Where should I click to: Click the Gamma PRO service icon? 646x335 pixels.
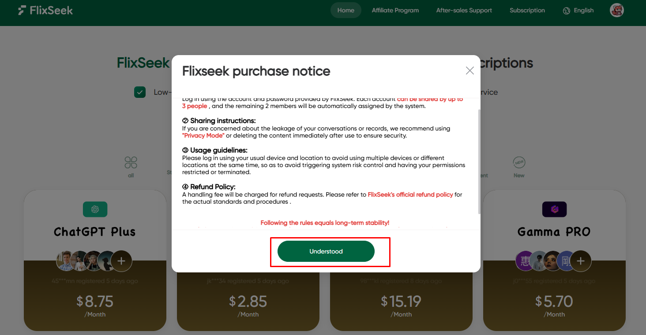pyautogui.click(x=554, y=209)
